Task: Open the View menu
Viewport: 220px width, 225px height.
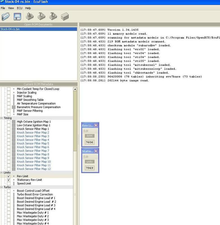Action: click(11, 8)
